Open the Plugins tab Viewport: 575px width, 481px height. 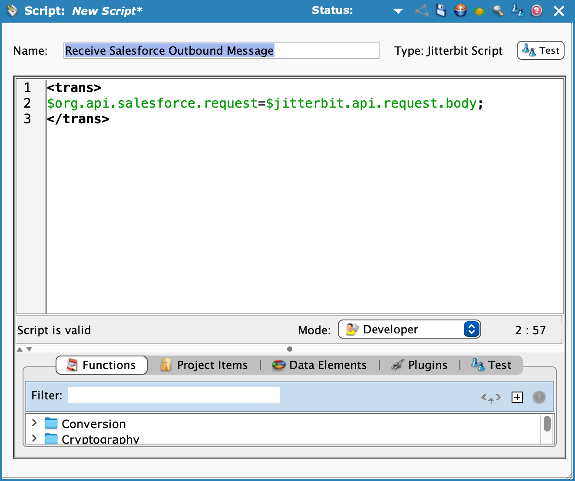[419, 365]
